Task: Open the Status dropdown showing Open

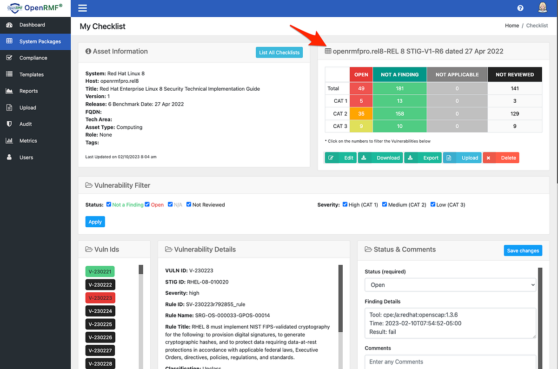Action: (x=450, y=284)
